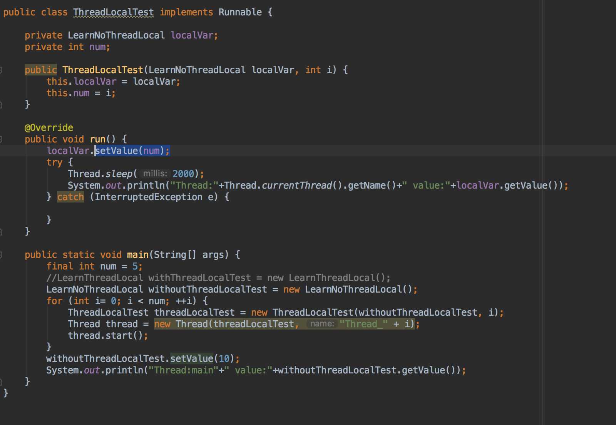The height and width of the screenshot is (425, 616).
Task: Click the selected setValue(num); text
Action: [x=132, y=151]
